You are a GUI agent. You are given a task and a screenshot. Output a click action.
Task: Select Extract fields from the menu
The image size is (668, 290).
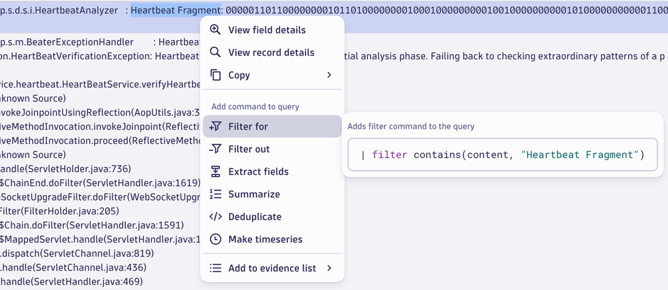coord(258,172)
